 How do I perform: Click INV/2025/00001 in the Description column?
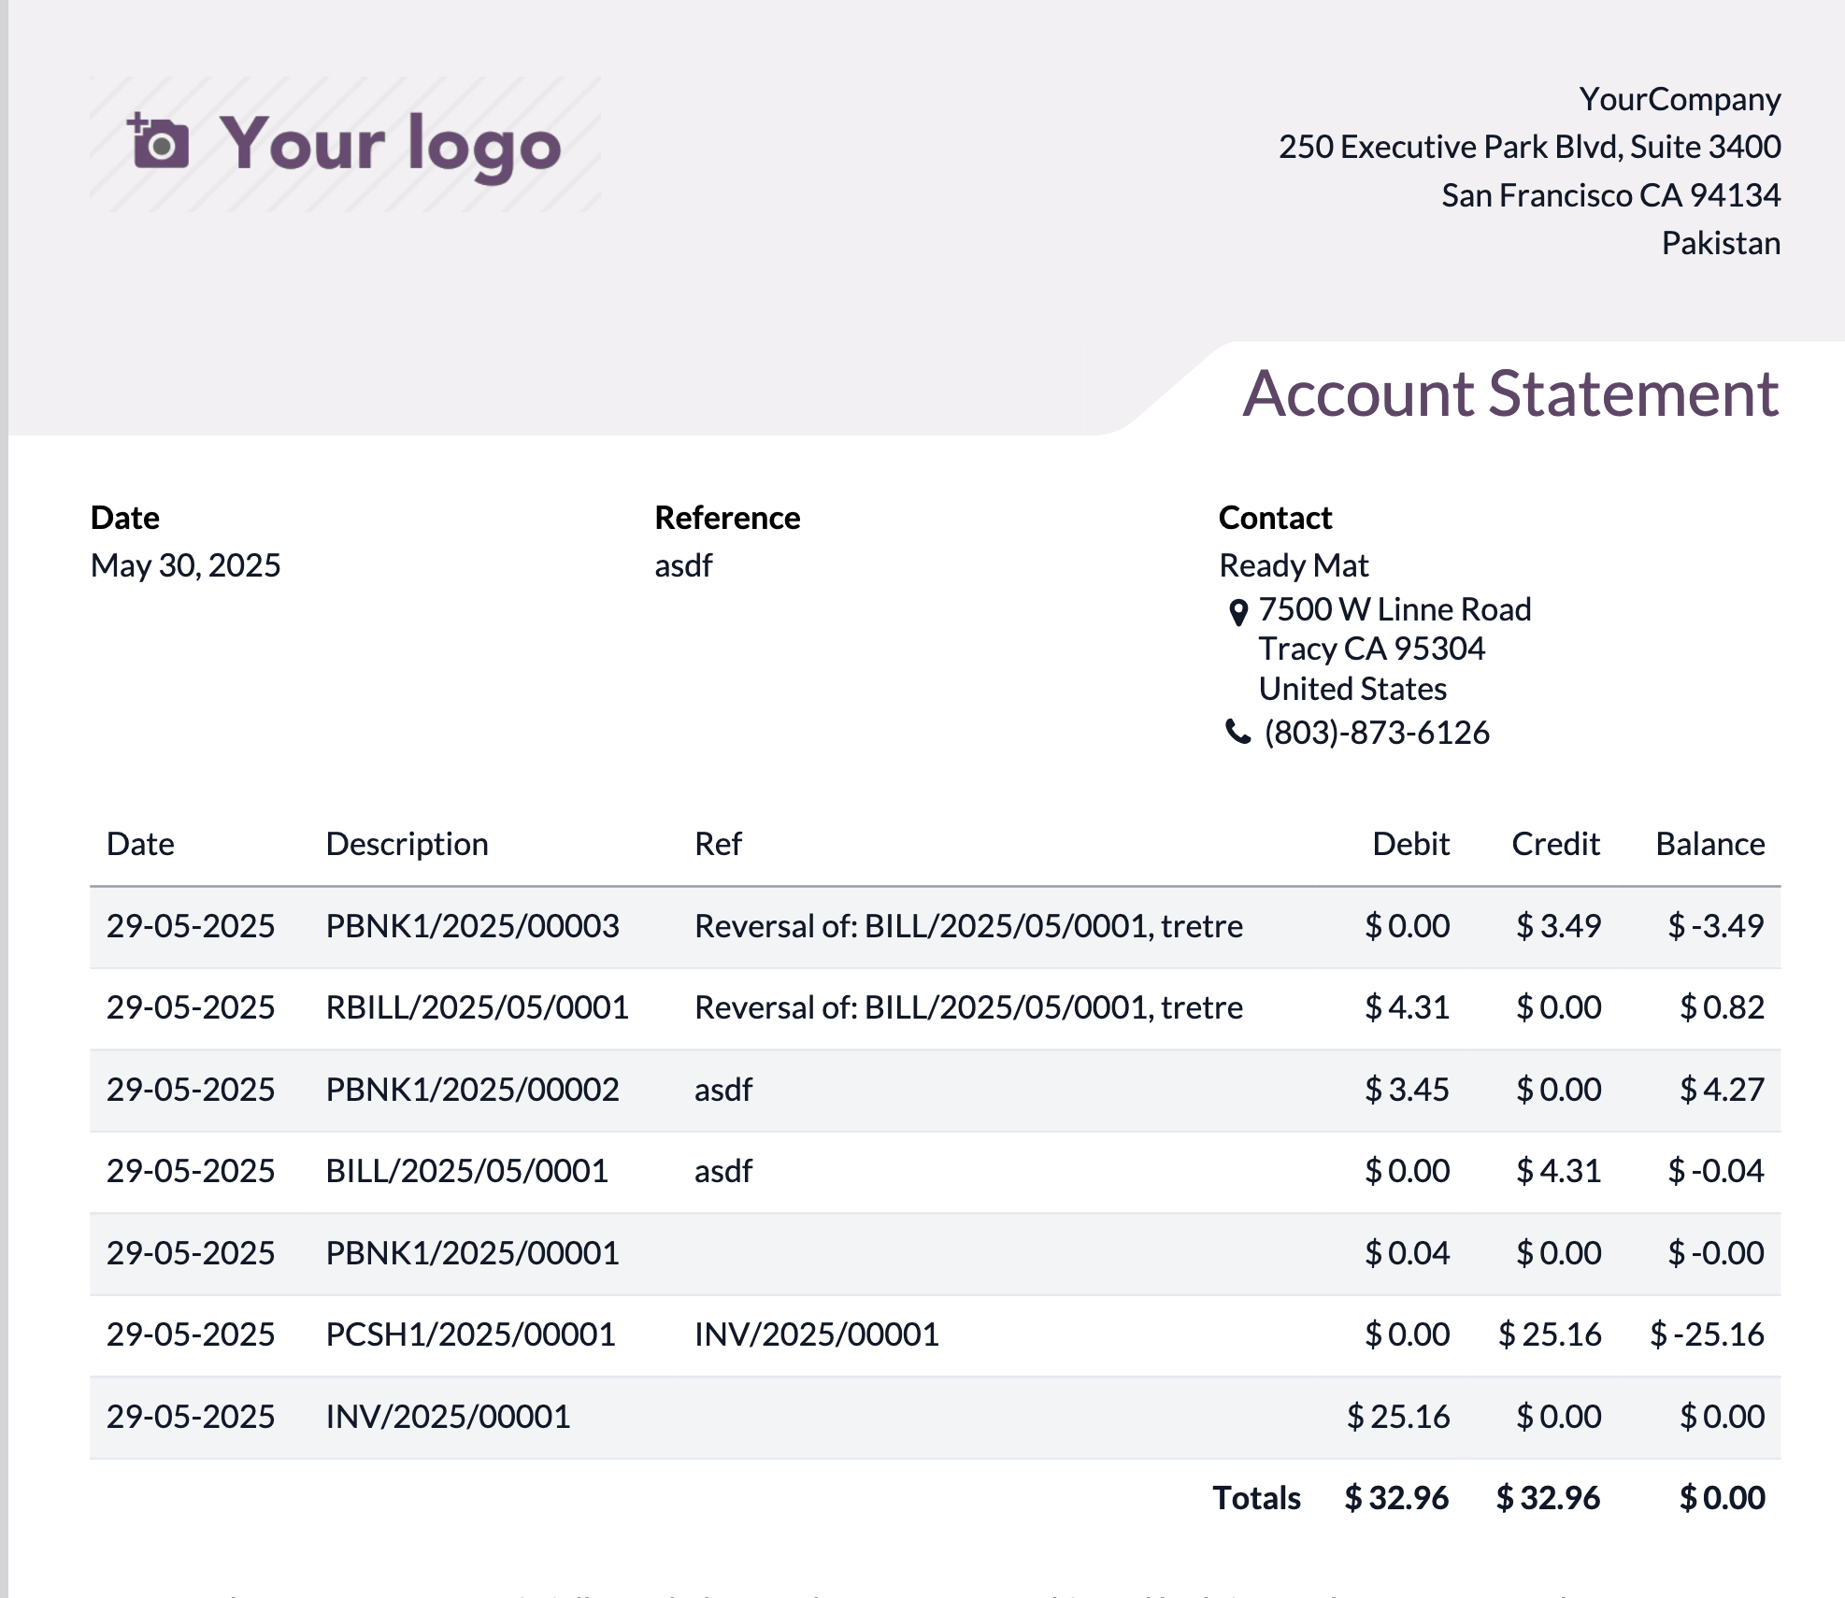click(448, 1417)
